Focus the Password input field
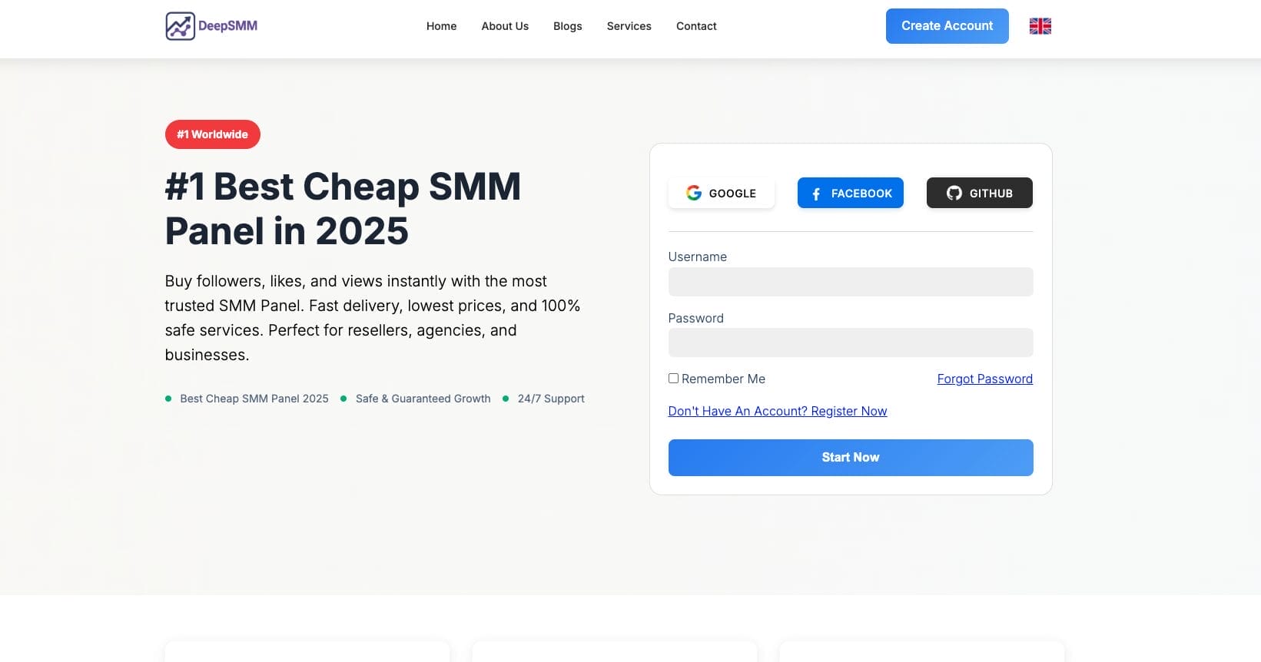Image resolution: width=1261 pixels, height=662 pixels. click(x=850, y=343)
